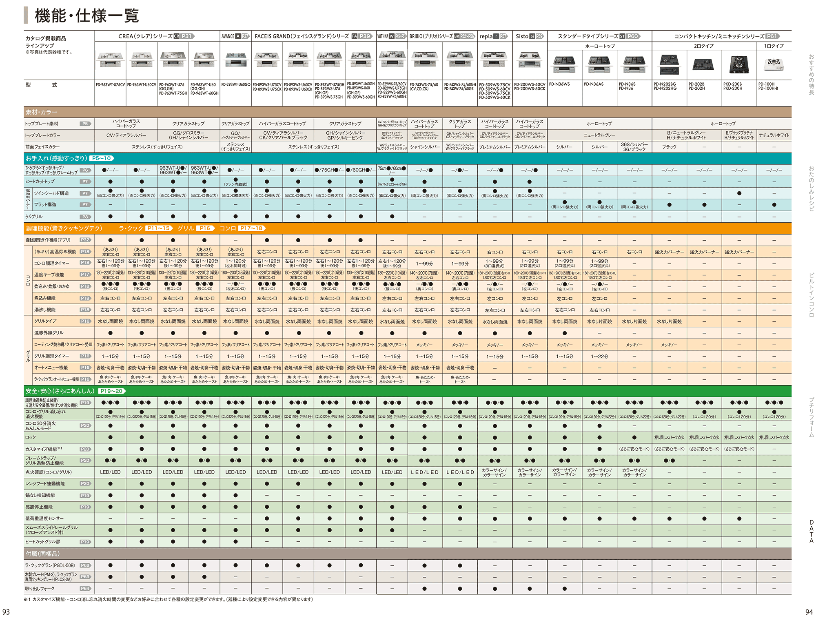Open the P39 badge next to FACEIS GRAND
The width and height of the screenshot is (816, 618).
coord(365,36)
